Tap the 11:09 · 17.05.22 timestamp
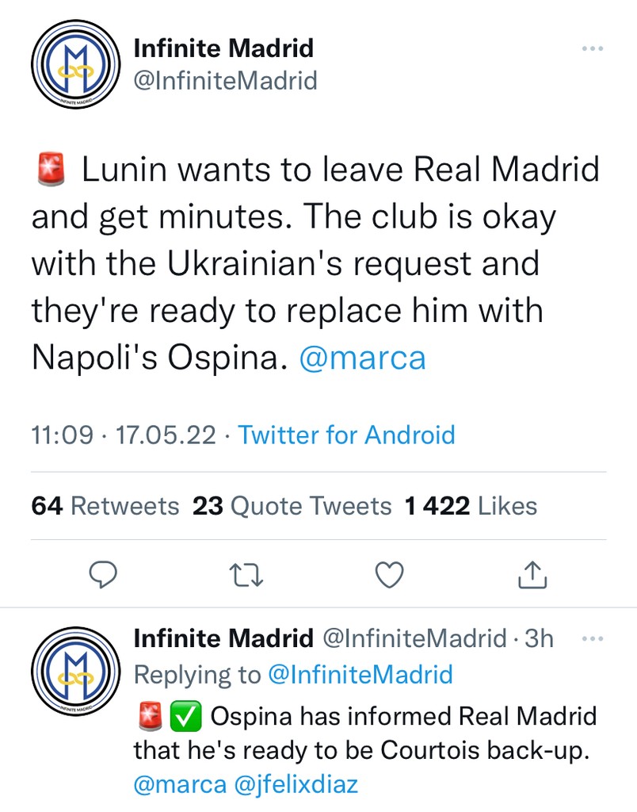This screenshot has height=812, width=637. tap(124, 435)
